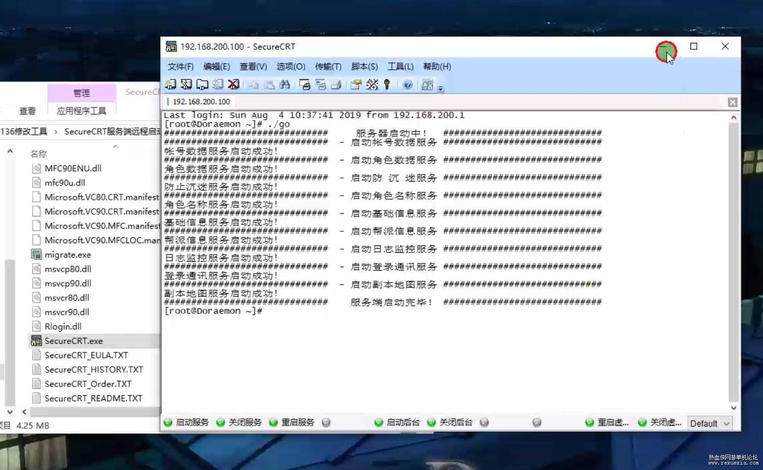This screenshot has width=763, height=470.
Task: Click the 136修改工具 breadcrumb in Explorer
Action: 24,131
